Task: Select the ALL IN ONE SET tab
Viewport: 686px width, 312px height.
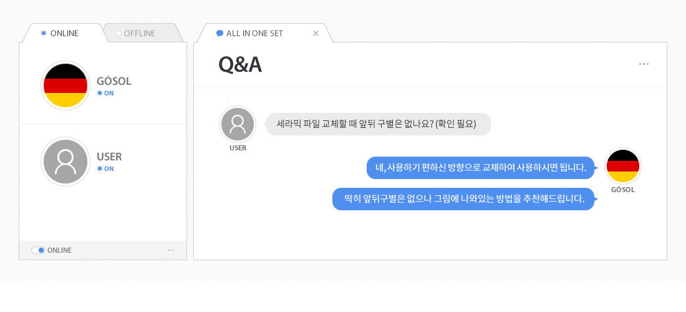Action: [254, 33]
